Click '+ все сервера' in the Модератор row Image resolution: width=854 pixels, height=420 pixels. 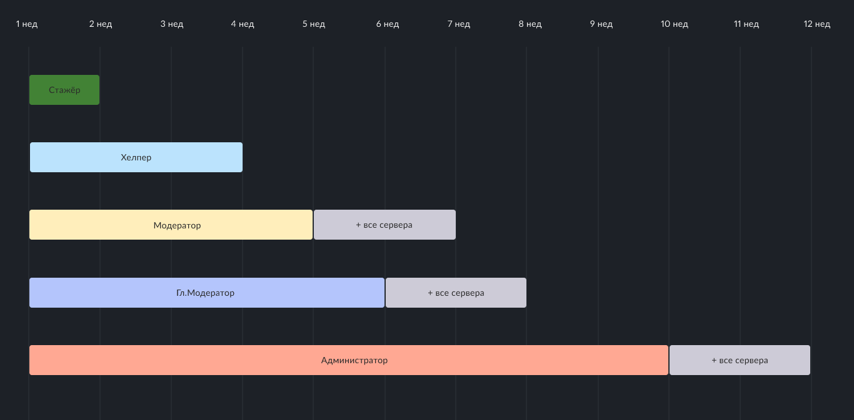(384, 225)
